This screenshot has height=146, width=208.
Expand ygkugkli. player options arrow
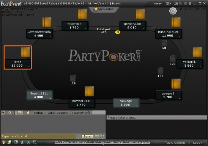tap(201, 67)
